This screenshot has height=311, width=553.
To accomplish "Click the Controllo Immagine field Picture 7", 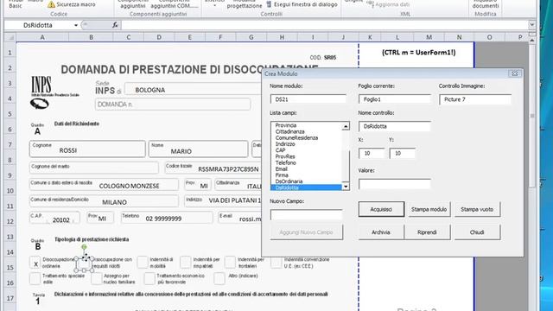I will [x=475, y=99].
